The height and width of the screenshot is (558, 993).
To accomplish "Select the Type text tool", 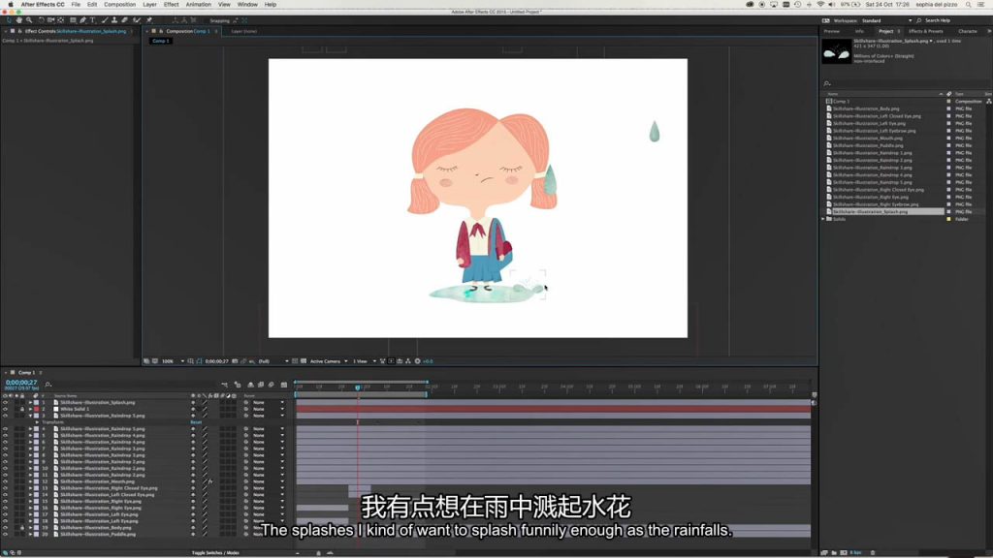I will click(x=92, y=20).
